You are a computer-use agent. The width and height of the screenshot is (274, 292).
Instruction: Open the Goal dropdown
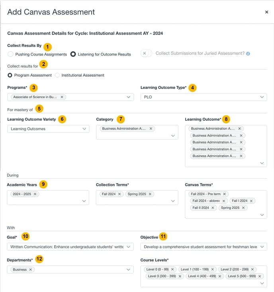point(70,247)
